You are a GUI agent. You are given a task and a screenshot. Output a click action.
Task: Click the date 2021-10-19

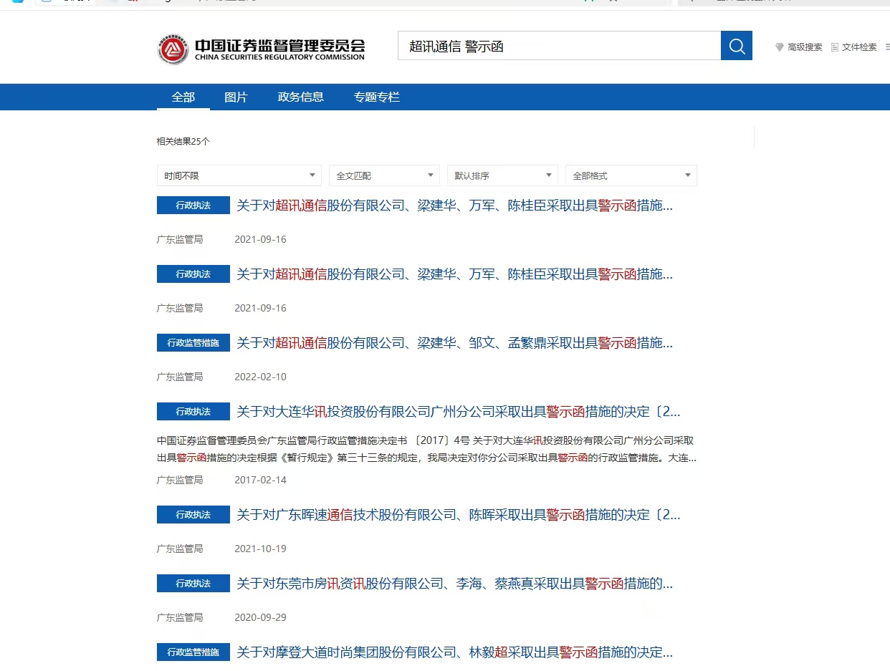tap(260, 549)
